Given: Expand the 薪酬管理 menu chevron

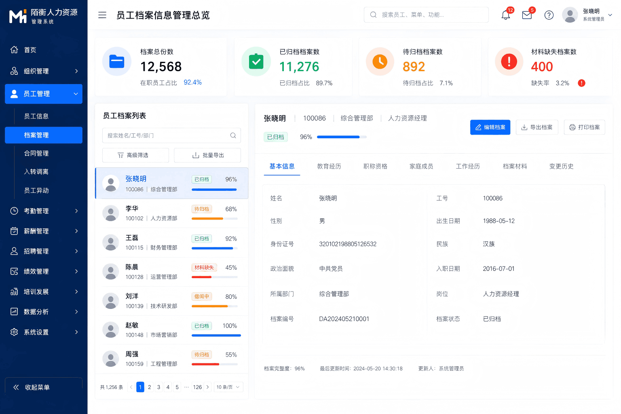Looking at the screenshot, I should (76, 231).
